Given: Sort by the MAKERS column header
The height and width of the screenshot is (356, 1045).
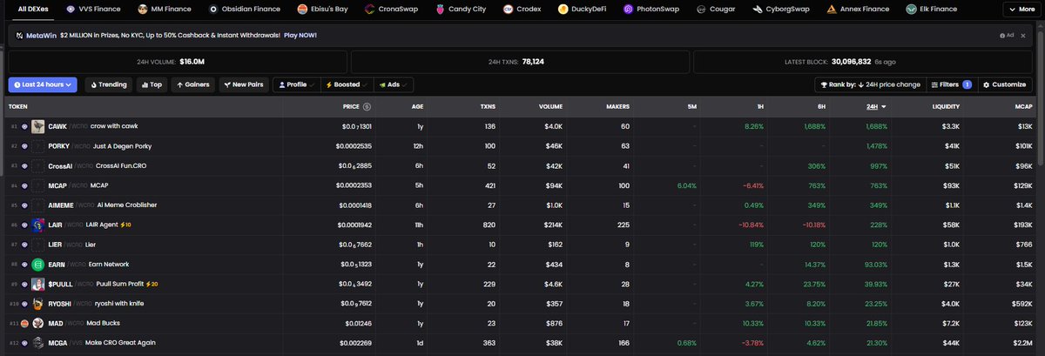Looking at the screenshot, I should (x=617, y=106).
